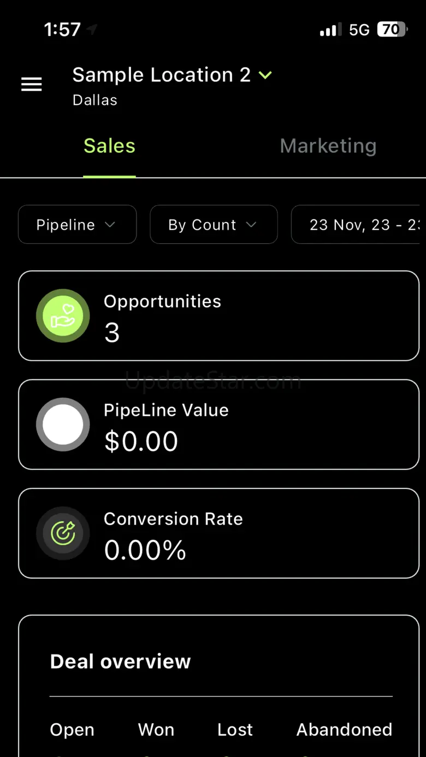Open the hamburger navigation menu

(x=31, y=85)
